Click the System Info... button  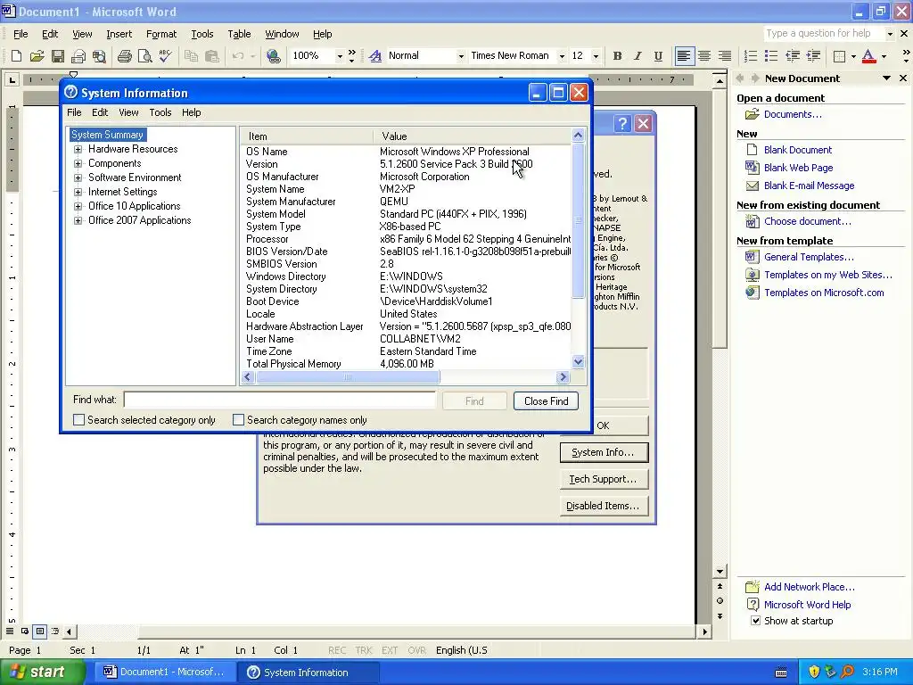[x=604, y=452]
